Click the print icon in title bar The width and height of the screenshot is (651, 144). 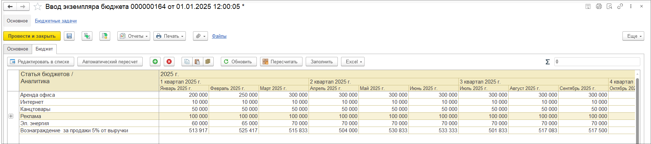tap(599, 6)
